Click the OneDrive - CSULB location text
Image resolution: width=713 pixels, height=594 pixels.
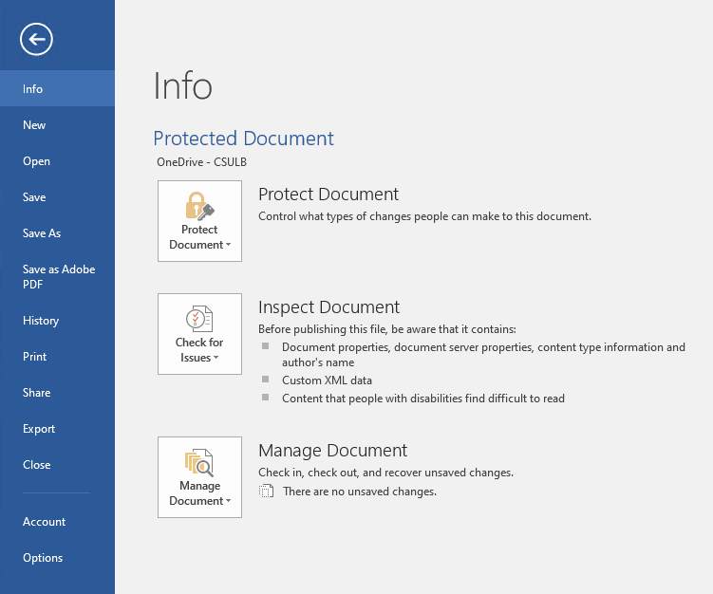[201, 162]
